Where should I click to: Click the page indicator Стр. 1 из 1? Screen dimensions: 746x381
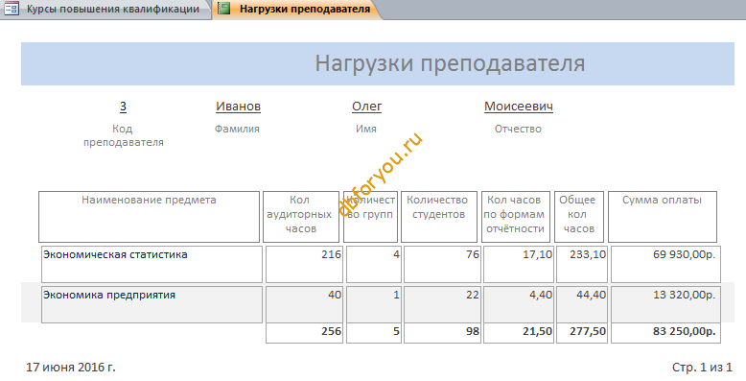[702, 368]
